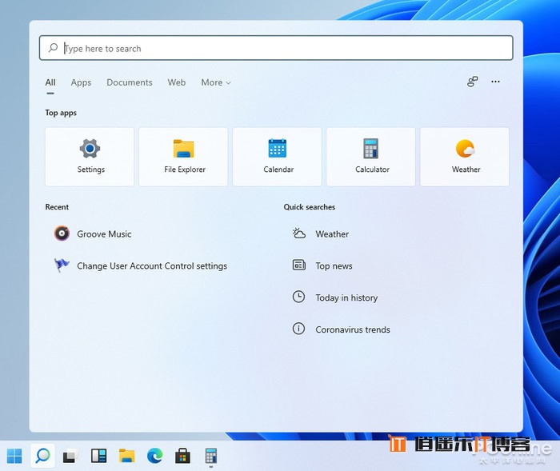Select the All search tab
The height and width of the screenshot is (471, 560).
(x=50, y=82)
